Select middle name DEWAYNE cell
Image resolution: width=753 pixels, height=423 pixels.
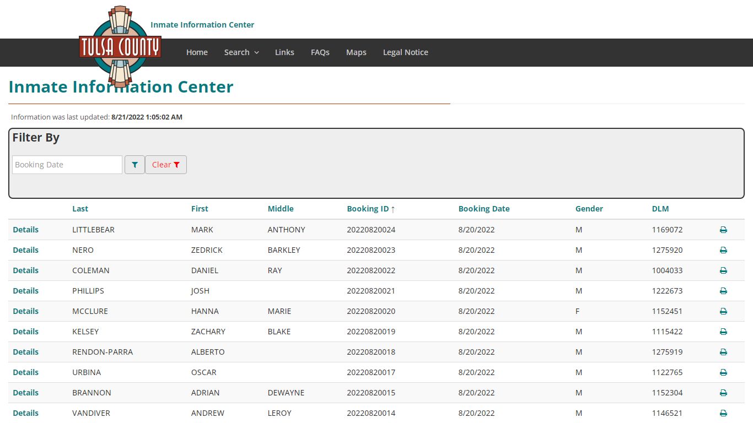click(x=286, y=393)
